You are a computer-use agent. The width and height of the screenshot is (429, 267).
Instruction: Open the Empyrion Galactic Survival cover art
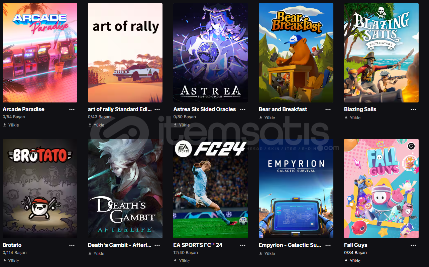click(x=296, y=189)
